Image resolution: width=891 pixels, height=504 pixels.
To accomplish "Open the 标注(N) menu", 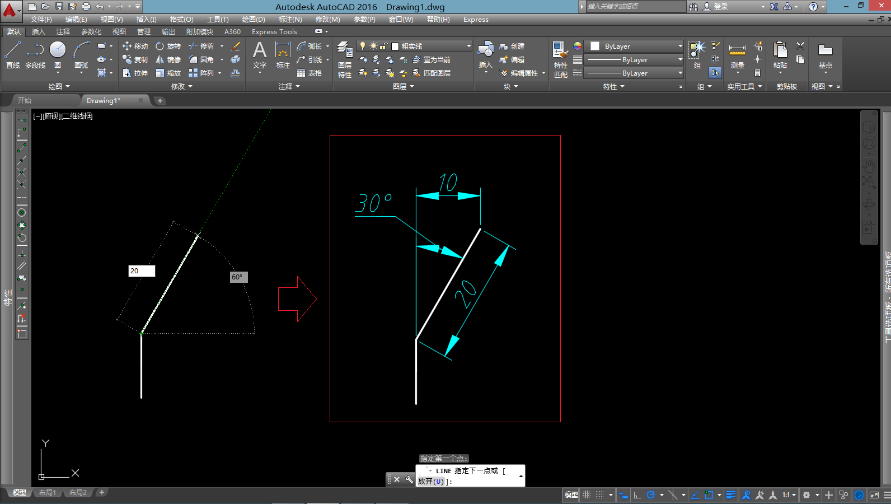I will pyautogui.click(x=290, y=20).
